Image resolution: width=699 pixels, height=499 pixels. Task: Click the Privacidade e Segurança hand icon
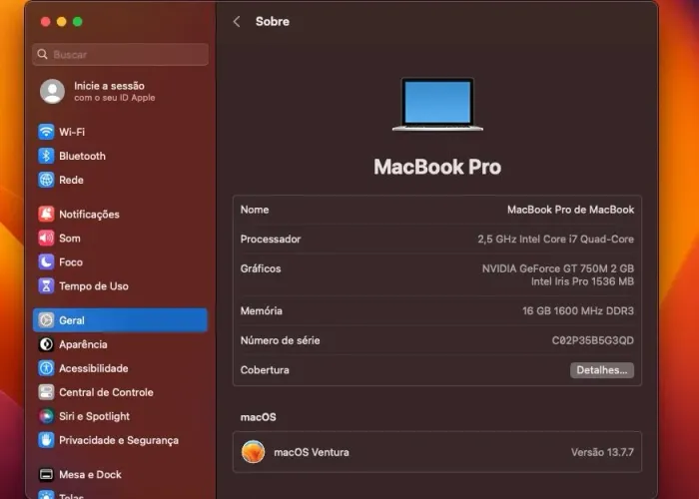[46, 441]
